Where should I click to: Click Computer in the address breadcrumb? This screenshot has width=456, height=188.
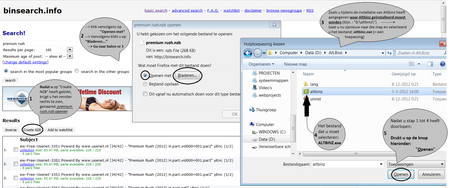289,53
